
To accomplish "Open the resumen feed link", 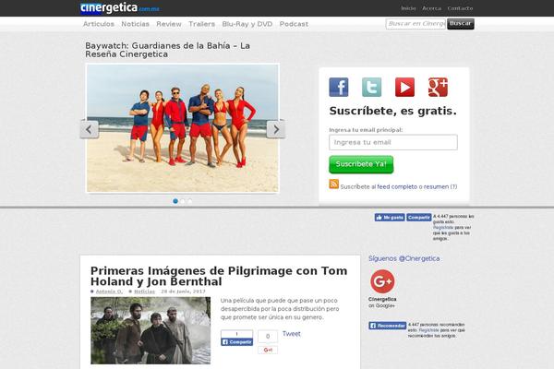I will (x=437, y=186).
